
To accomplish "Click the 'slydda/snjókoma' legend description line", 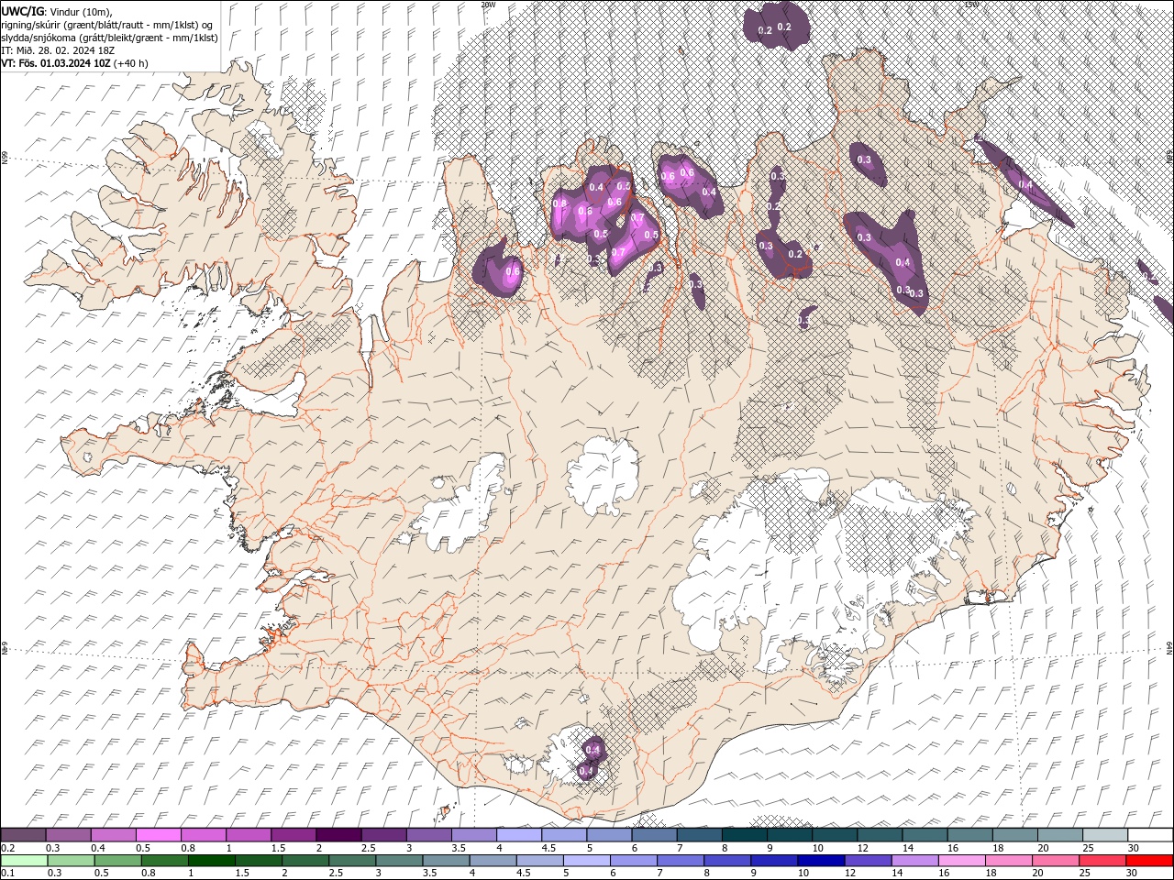I will (x=110, y=38).
